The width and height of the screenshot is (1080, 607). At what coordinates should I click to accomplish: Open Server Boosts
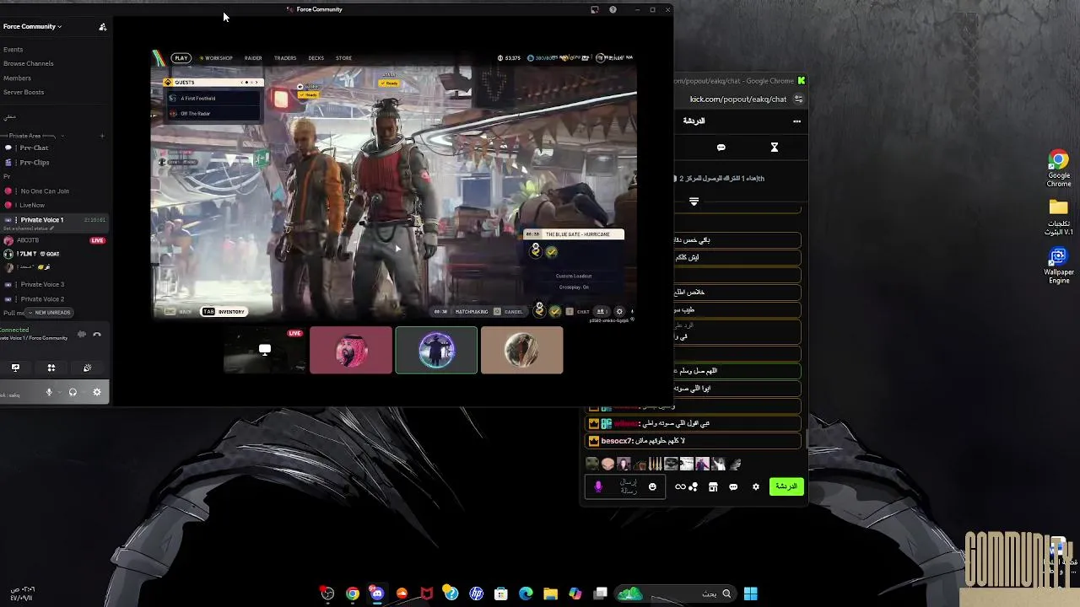[24, 92]
